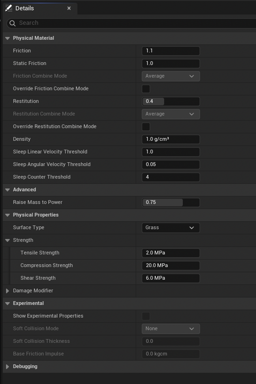The height and width of the screenshot is (384, 256).
Task: Switch to the Details tab
Action: point(40,8)
